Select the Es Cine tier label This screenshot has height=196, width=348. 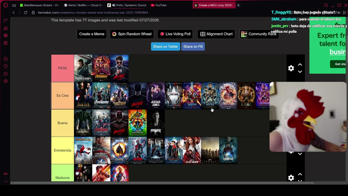click(x=63, y=96)
